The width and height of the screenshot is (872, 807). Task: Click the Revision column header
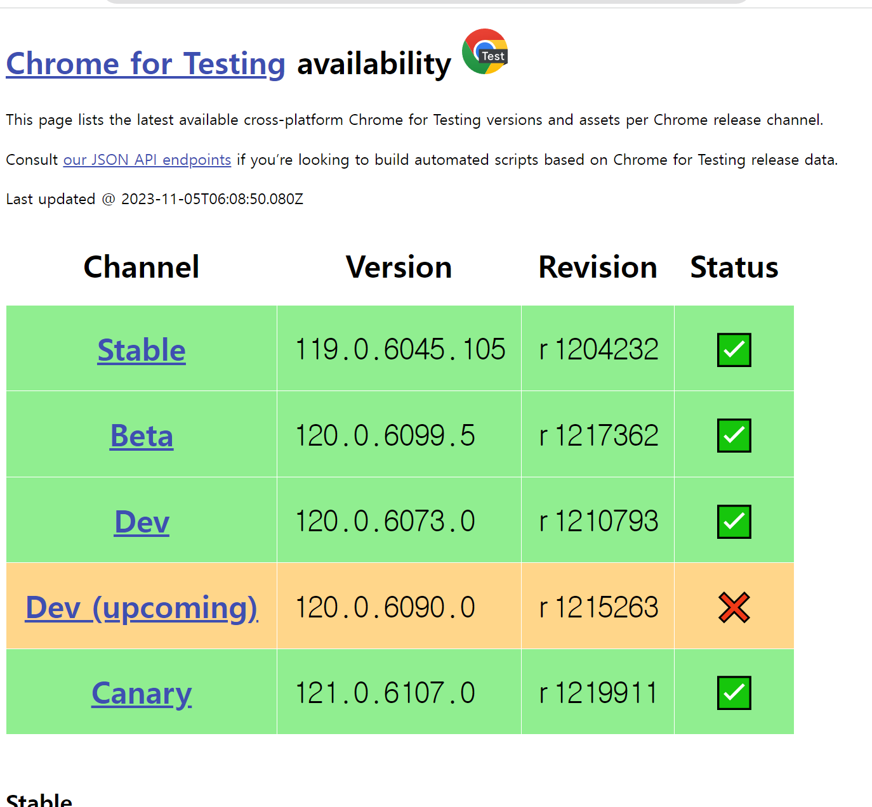(x=598, y=267)
